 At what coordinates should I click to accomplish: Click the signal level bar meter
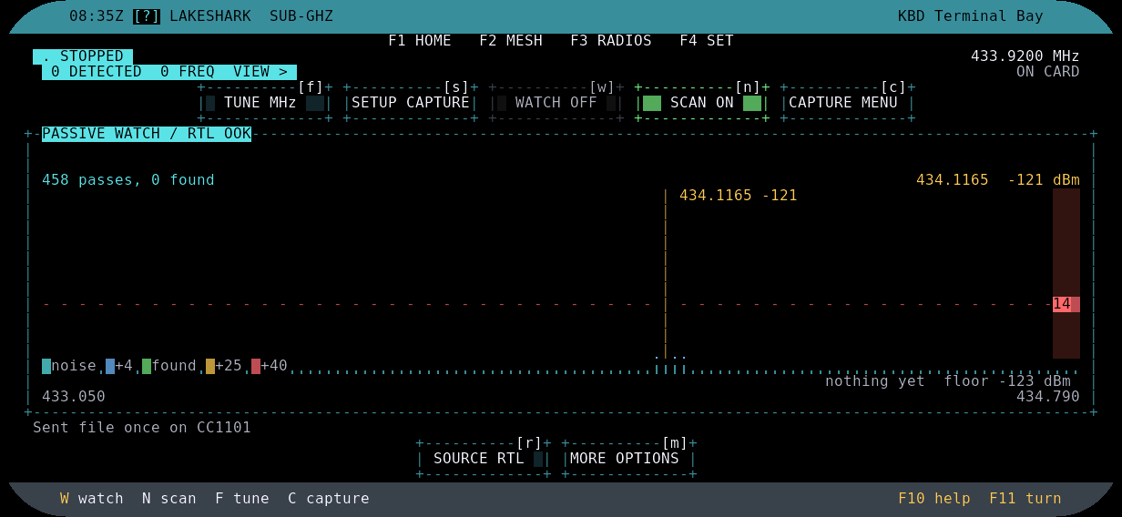coord(1066,273)
